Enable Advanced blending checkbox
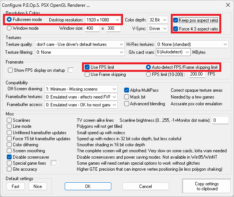The image size is (234, 197). 126,104
